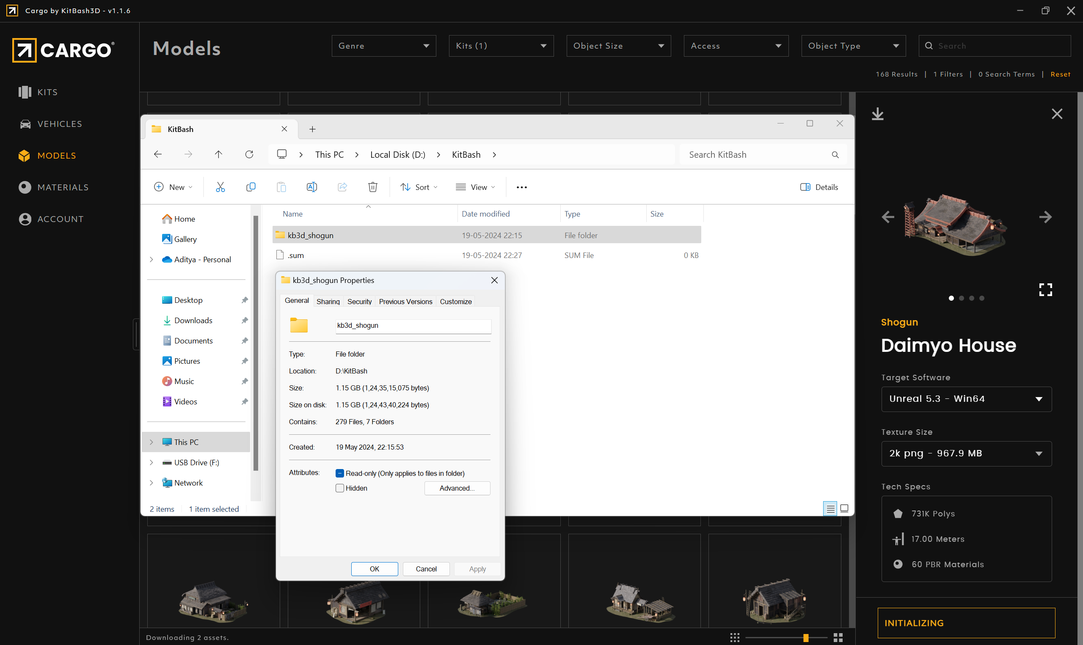1083x645 pixels.
Task: Select second preview dot for Daimyo House
Action: coord(961,298)
